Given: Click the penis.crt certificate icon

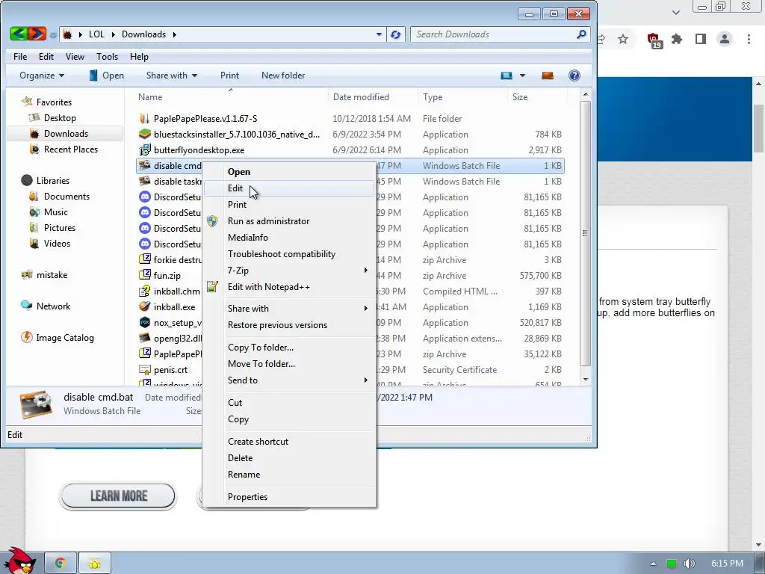Looking at the screenshot, I should [x=145, y=369].
